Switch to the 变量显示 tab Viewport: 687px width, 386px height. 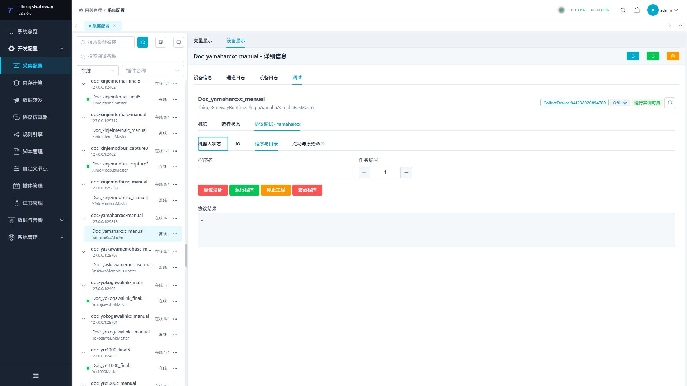tap(203, 40)
